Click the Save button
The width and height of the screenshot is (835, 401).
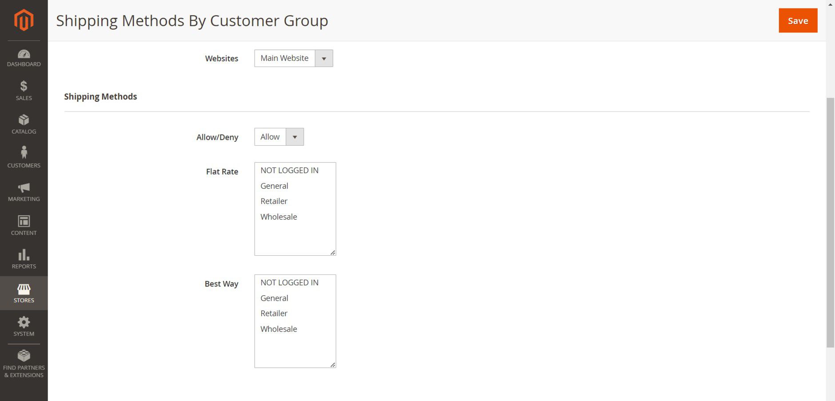[x=798, y=20]
